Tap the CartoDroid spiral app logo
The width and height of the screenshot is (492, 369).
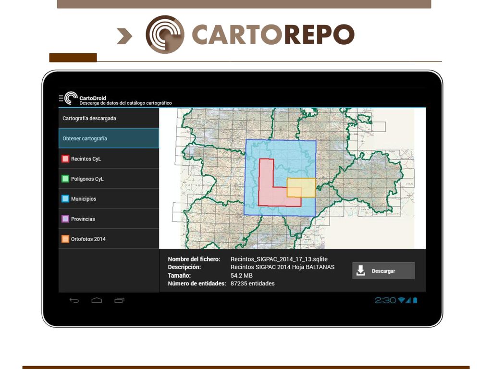(x=71, y=98)
